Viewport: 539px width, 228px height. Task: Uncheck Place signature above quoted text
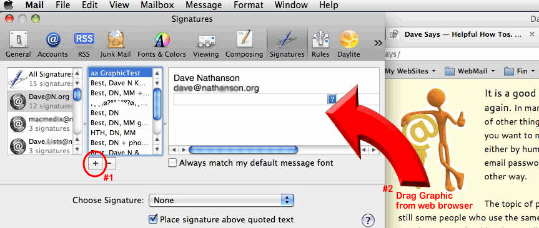pos(153,219)
